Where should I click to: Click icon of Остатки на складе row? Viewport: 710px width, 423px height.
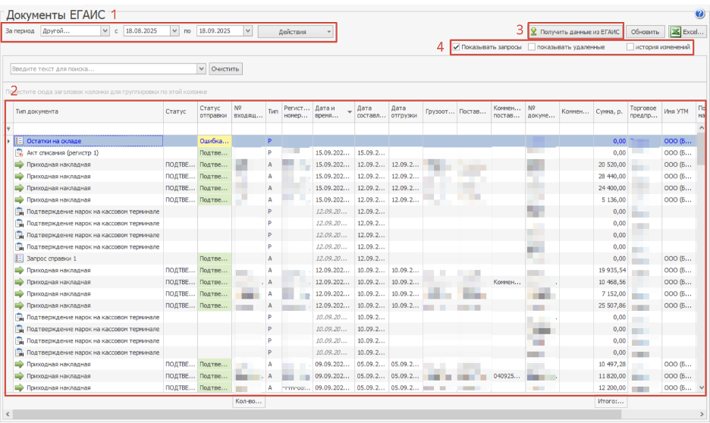(19, 141)
